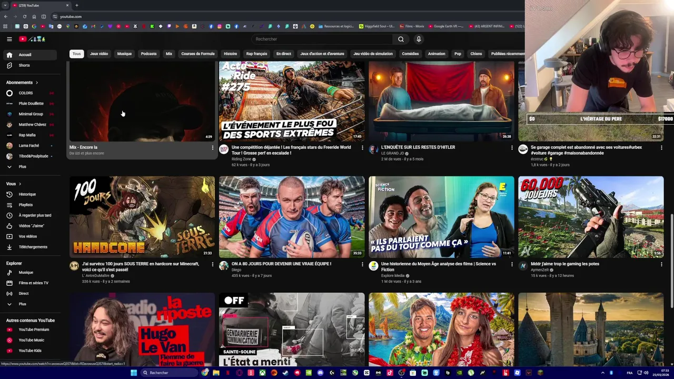
Task: Expand Plus under Abonnements
Action: [31, 167]
